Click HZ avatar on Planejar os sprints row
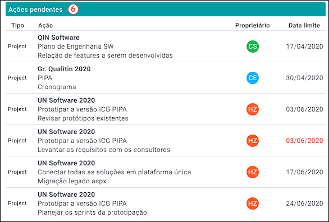The height and width of the screenshot is (222, 329). tap(253, 203)
